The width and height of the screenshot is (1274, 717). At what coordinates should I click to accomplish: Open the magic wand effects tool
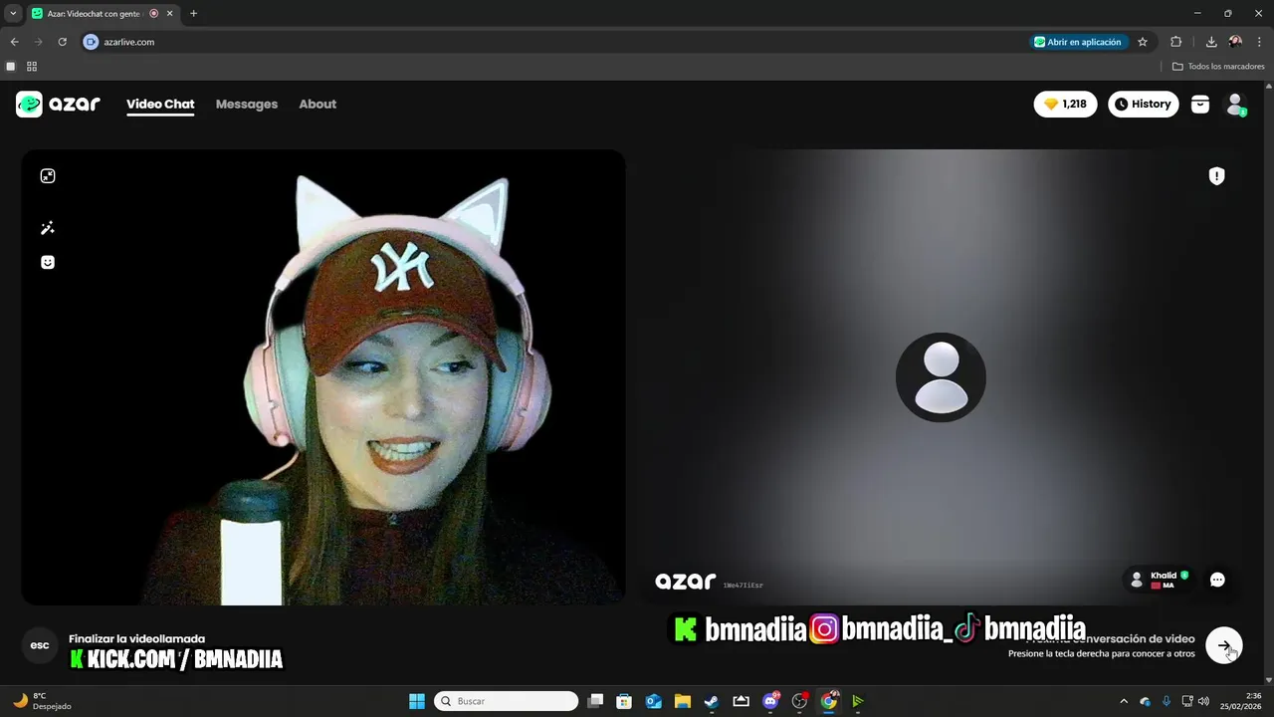(48, 228)
